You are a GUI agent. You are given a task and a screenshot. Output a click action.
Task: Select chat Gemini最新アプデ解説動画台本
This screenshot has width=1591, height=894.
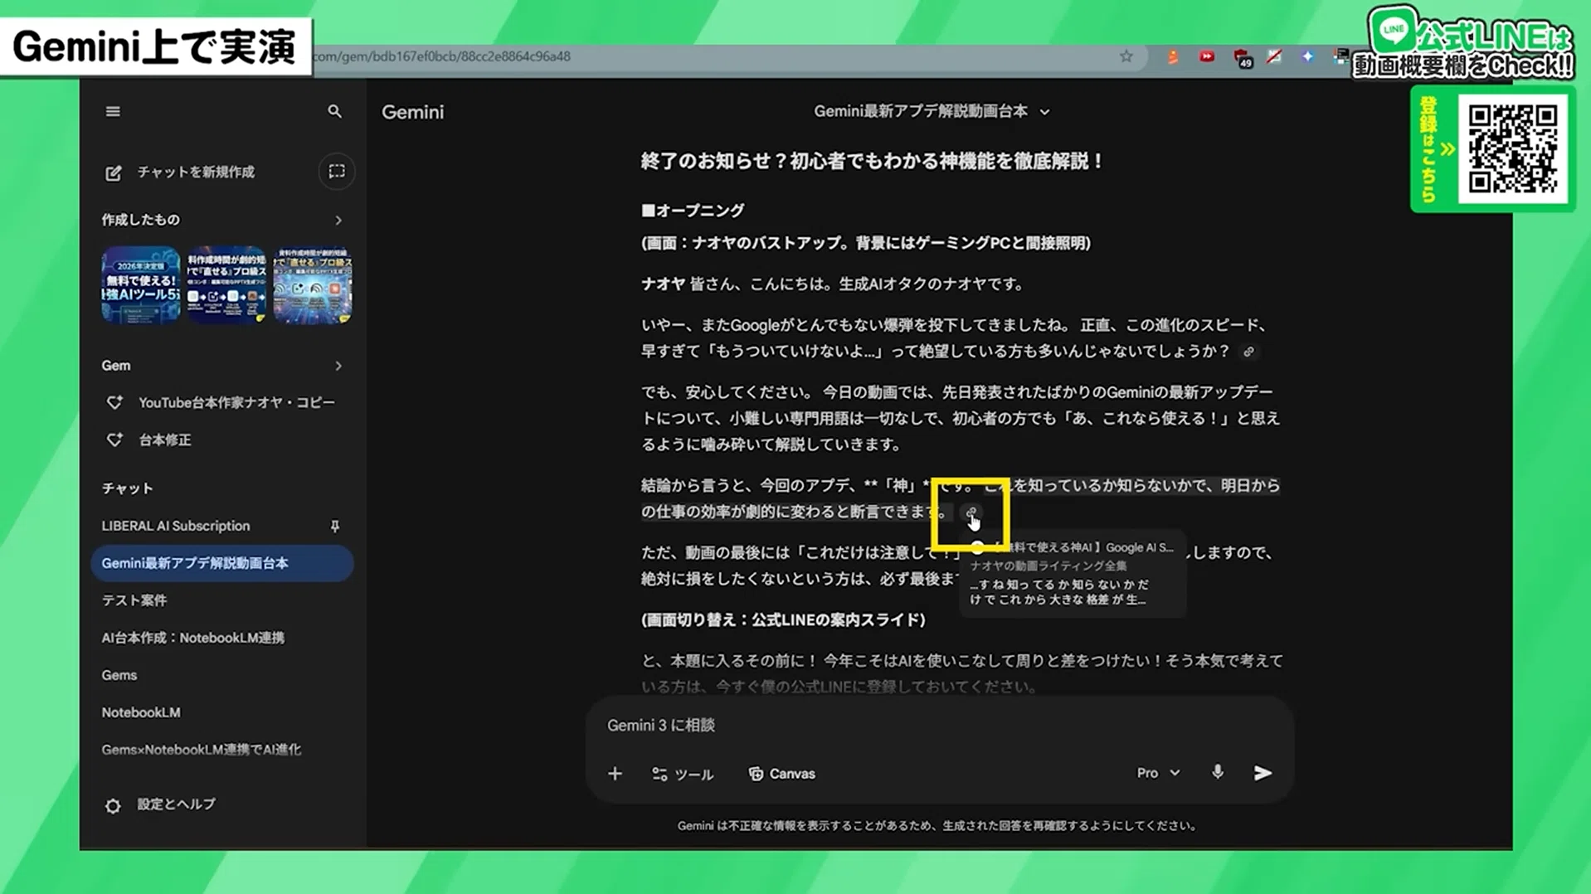tap(222, 563)
